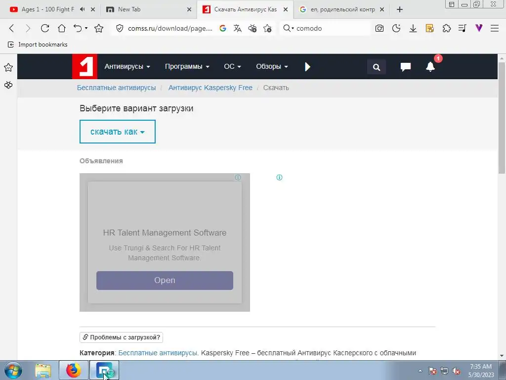Screen dimensions: 506x380
Task: Open File Explorer from the taskbar
Action: point(43,371)
